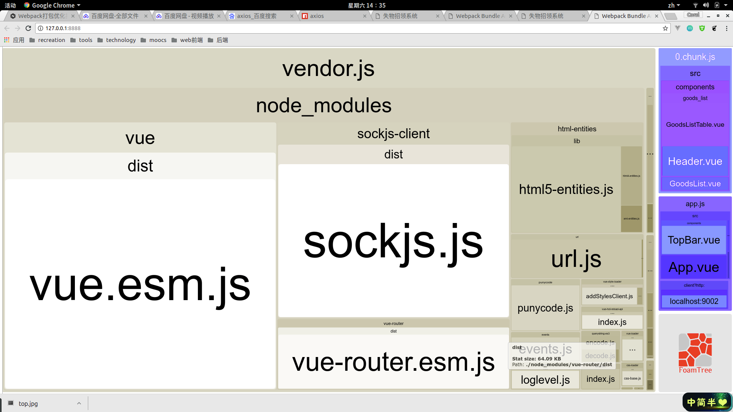
Task: Switch to the 百度网盘-全部文件 tab
Action: click(115, 16)
